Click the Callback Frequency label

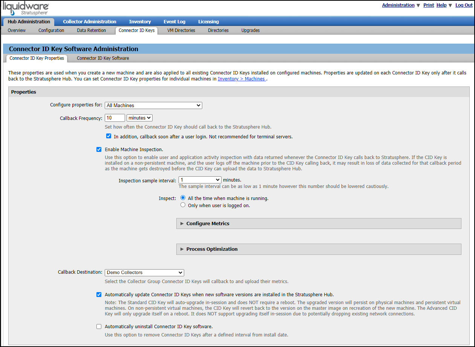81,118
